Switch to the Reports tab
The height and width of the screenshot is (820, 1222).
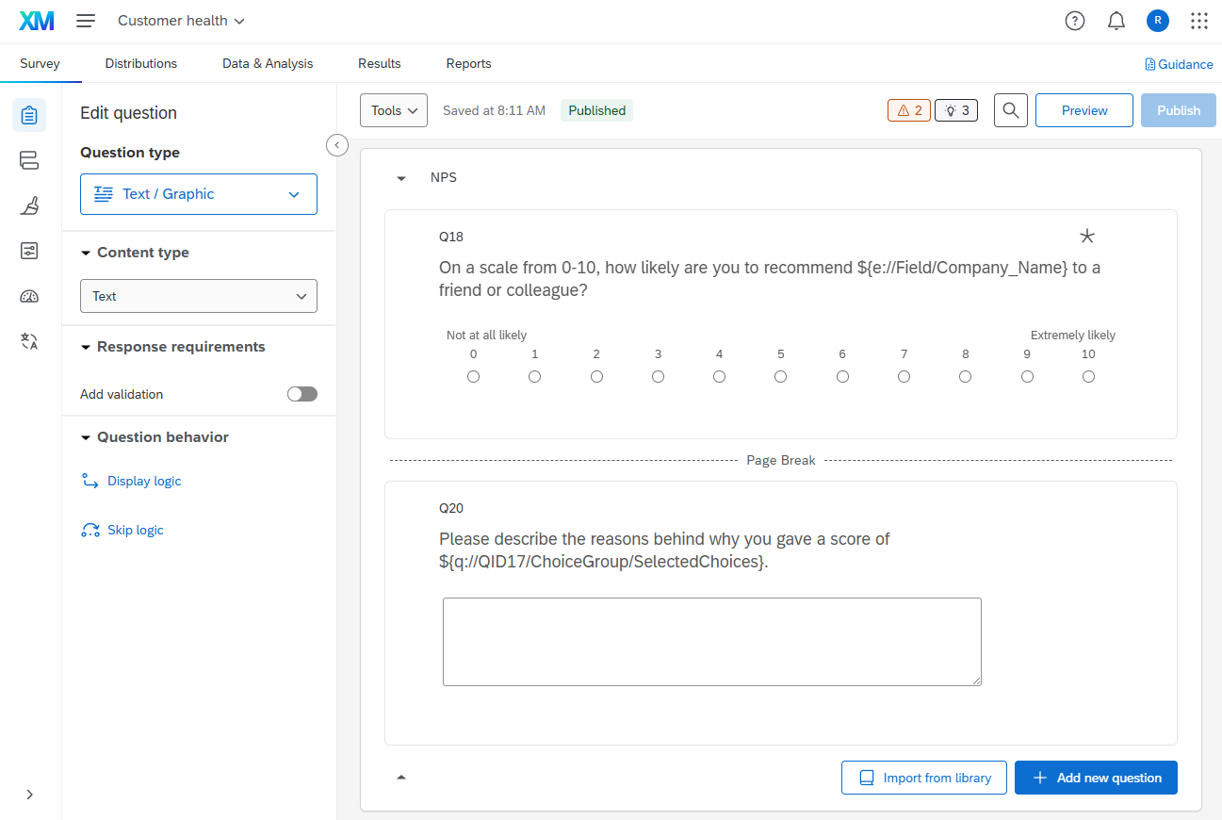(x=469, y=64)
